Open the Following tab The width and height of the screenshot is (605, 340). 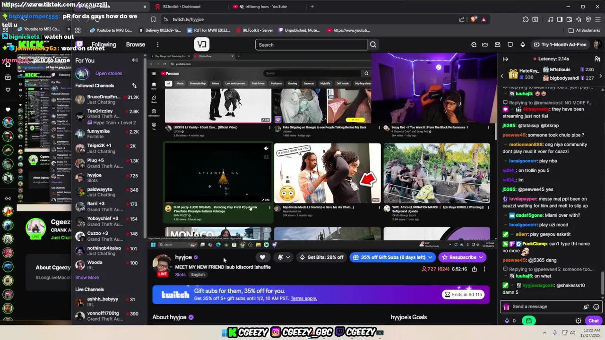[104, 45]
